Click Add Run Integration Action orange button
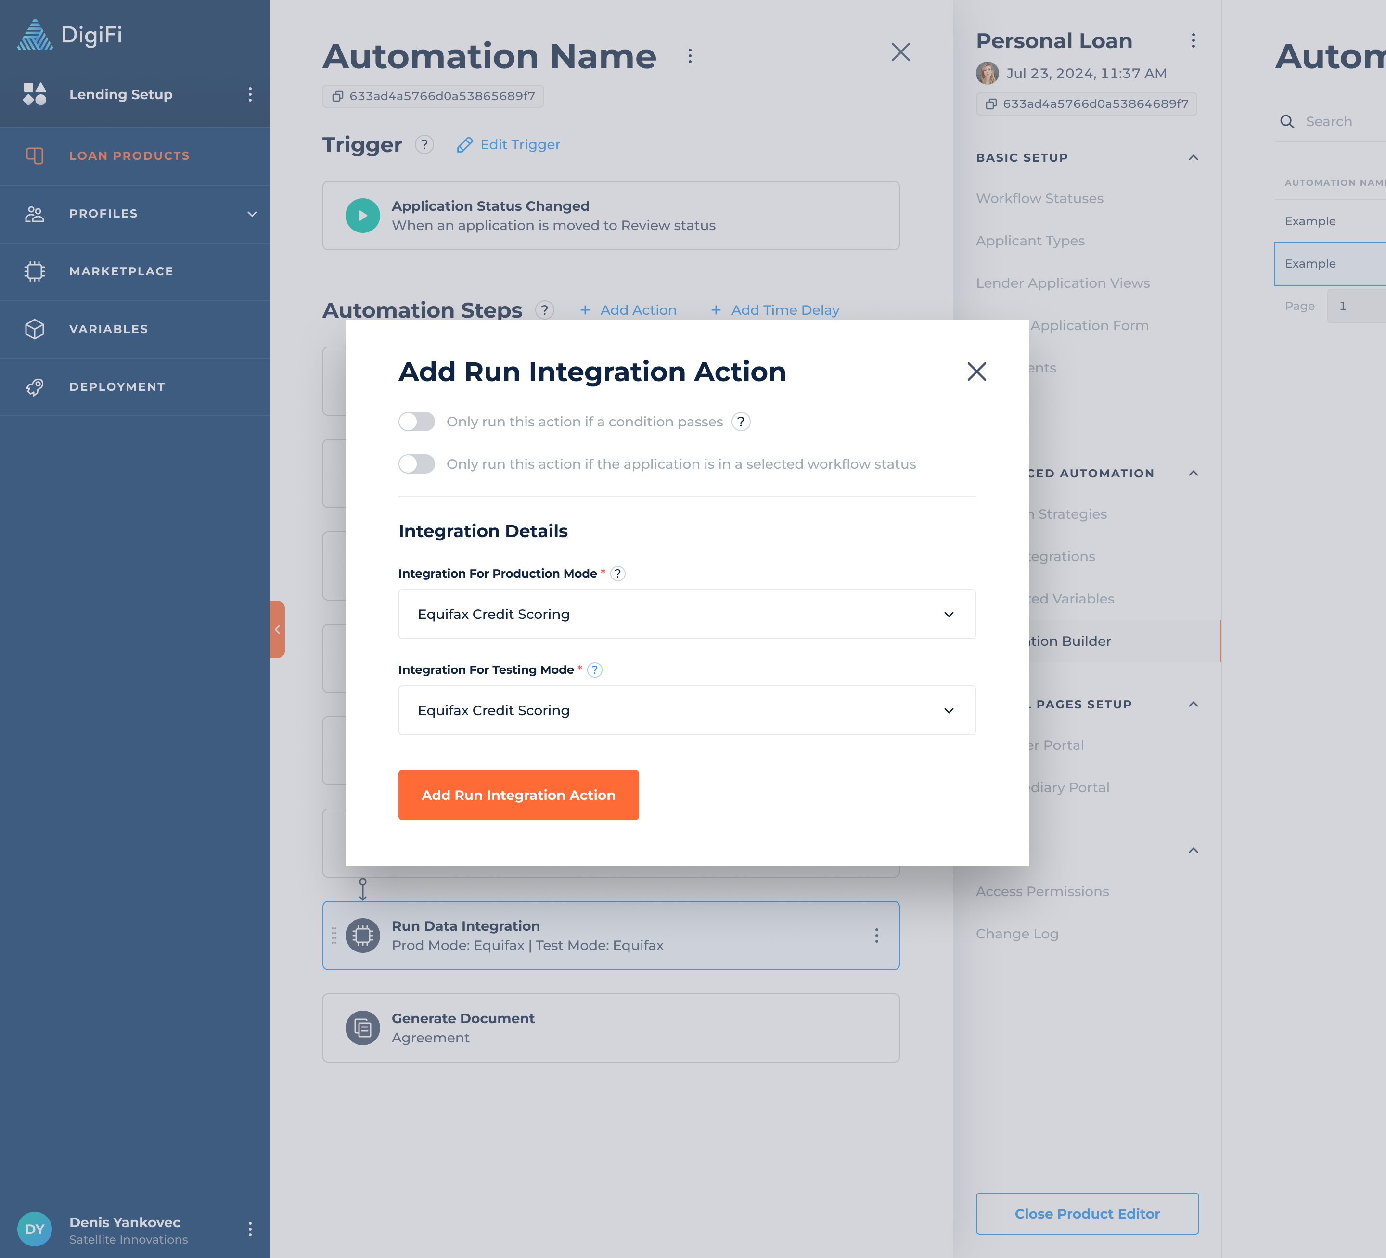The image size is (1386, 1258). pos(518,795)
